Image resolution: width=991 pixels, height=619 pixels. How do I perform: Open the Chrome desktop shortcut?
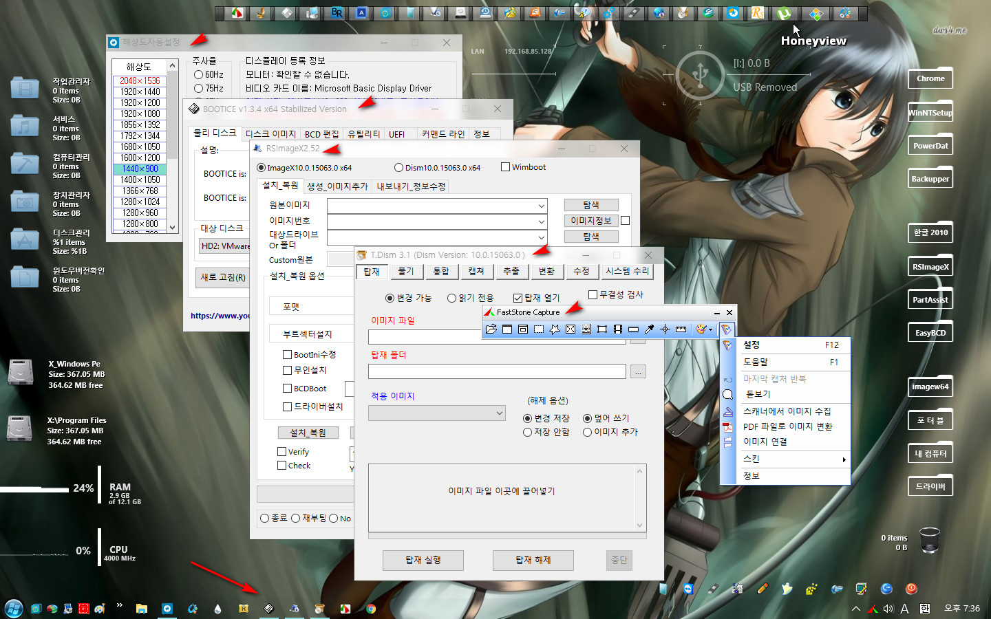click(x=930, y=78)
